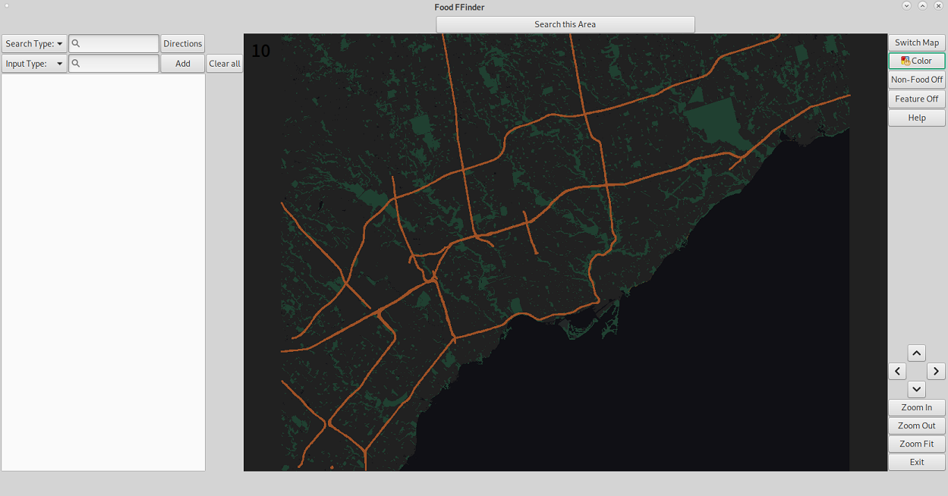The height and width of the screenshot is (496, 948).
Task: Click Clear all button
Action: click(225, 64)
